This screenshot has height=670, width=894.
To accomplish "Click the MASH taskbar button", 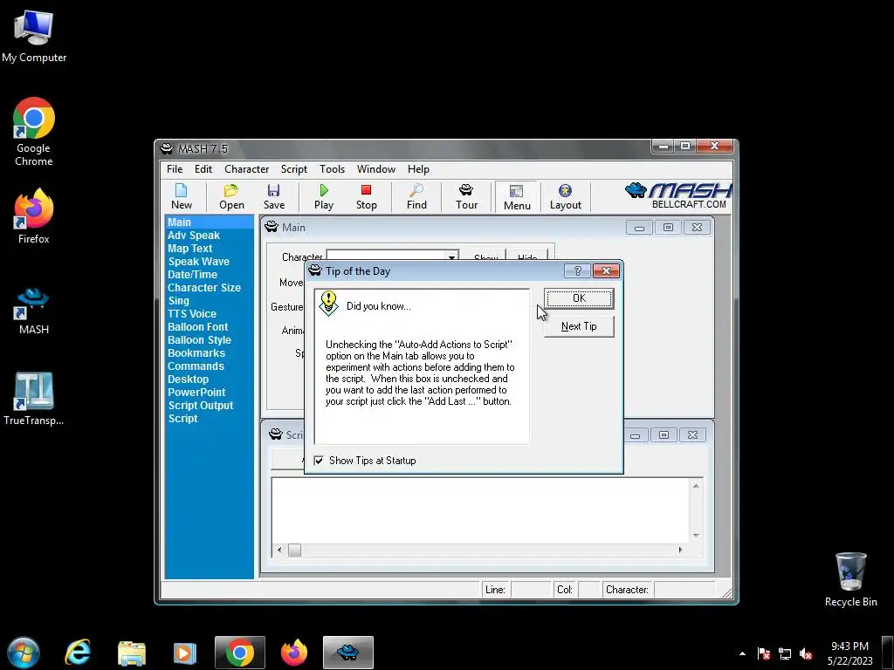I will [347, 653].
